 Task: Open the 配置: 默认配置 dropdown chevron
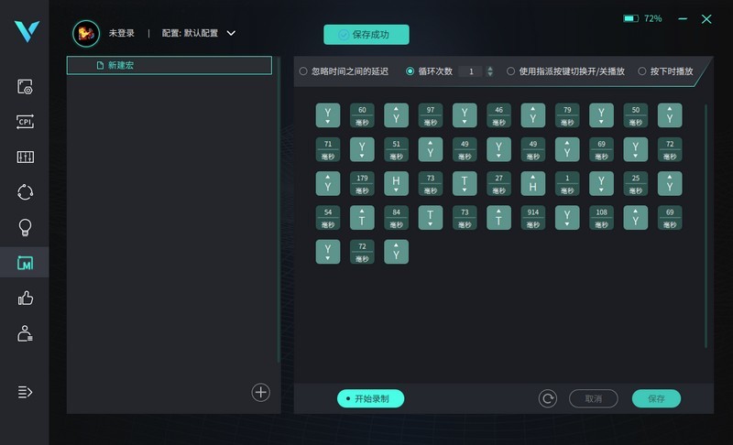coord(231,33)
